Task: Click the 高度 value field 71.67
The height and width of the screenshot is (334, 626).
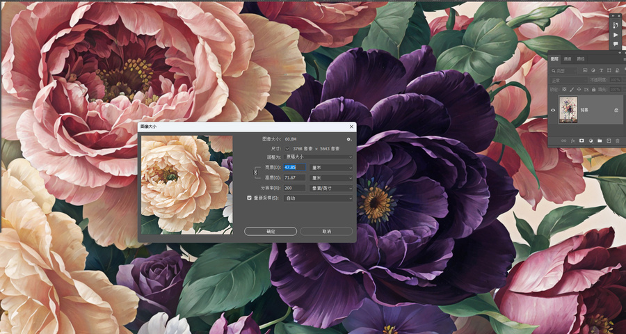Action: 295,177
